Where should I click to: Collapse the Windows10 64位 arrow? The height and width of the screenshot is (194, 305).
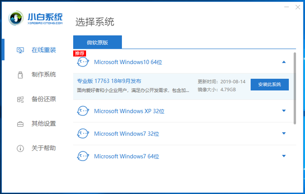click(284, 62)
